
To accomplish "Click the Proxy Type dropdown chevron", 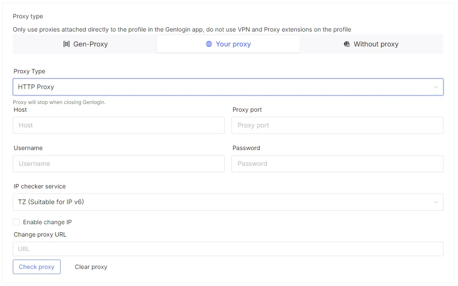I will click(x=436, y=87).
